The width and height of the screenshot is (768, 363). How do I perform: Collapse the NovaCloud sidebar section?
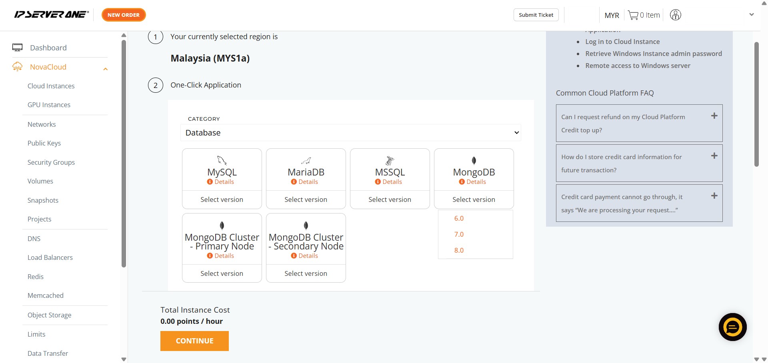(105, 69)
